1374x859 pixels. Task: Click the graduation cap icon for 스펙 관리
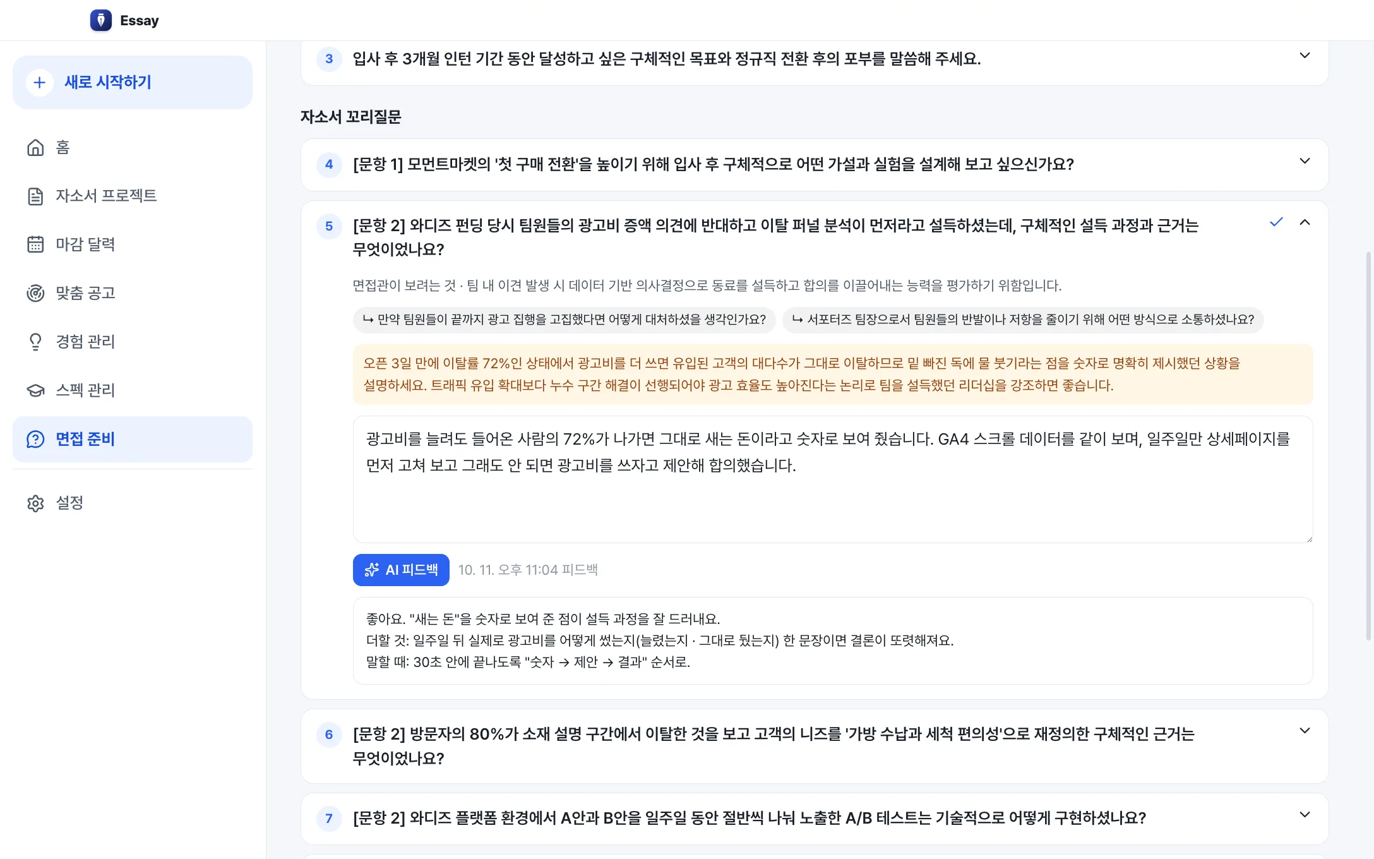pos(35,390)
